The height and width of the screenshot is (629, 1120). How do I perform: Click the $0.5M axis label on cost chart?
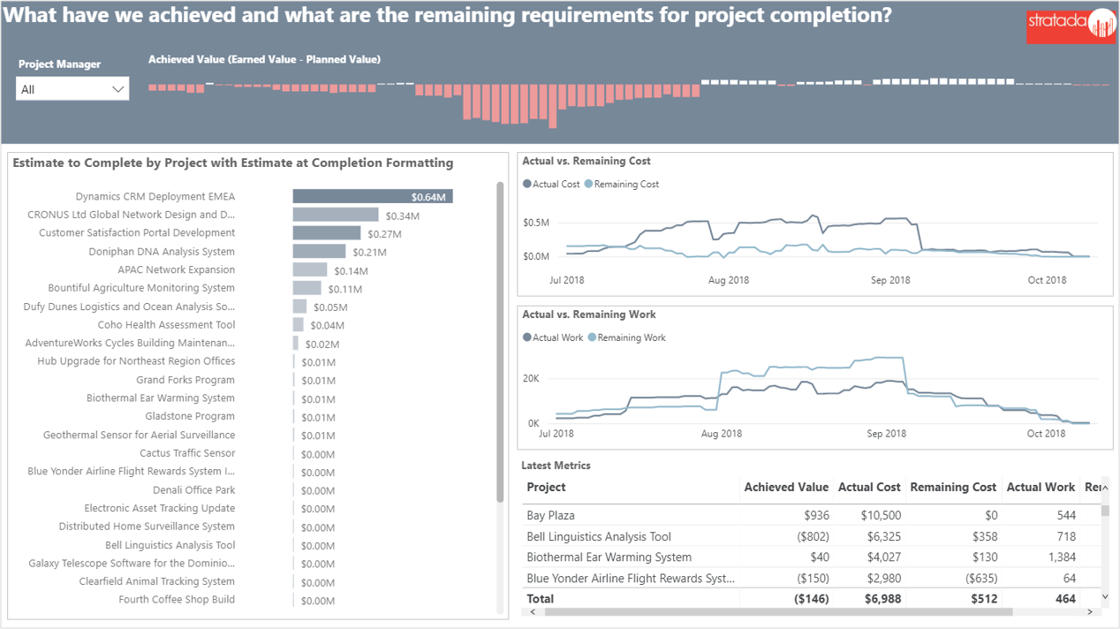tap(536, 223)
